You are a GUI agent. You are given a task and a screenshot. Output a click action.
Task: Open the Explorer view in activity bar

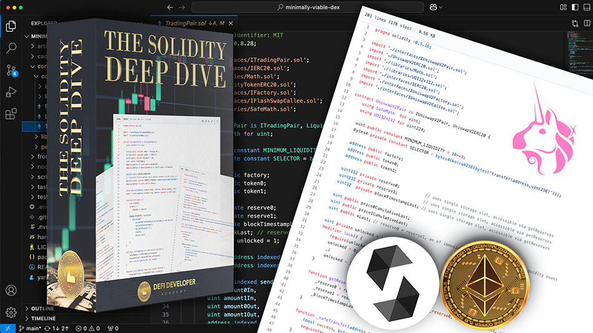click(11, 26)
